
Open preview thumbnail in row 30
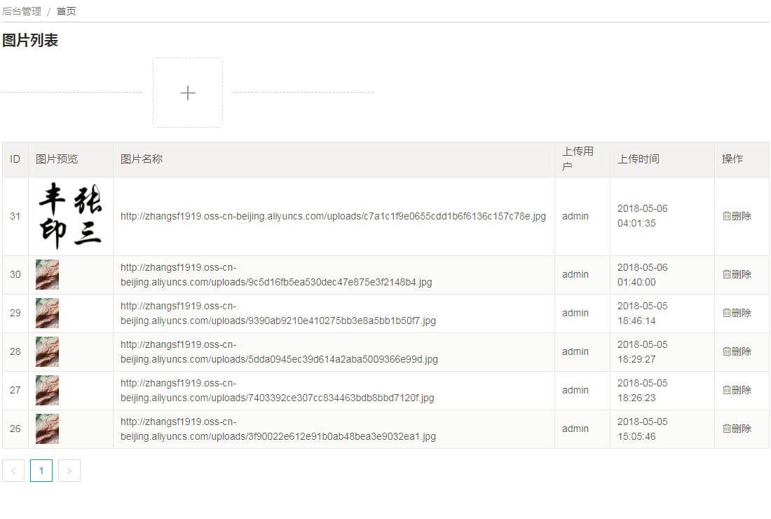coord(47,274)
